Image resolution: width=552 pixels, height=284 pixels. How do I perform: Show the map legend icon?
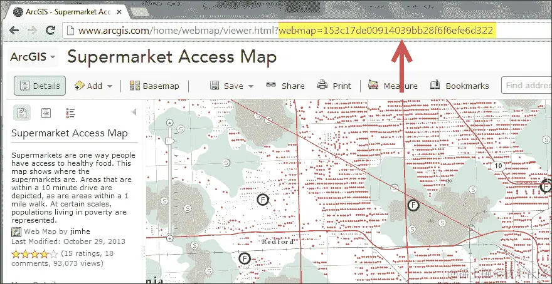click(70, 113)
